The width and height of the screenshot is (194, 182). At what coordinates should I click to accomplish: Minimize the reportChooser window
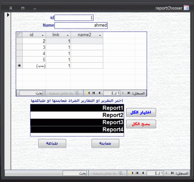[34, 8]
